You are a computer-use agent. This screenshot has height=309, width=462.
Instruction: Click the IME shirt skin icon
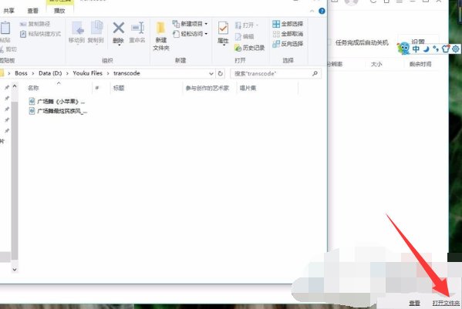446,49
